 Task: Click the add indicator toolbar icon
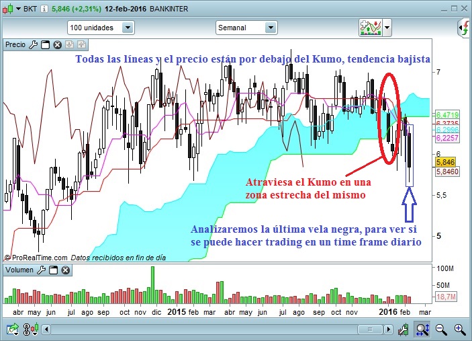point(371,28)
